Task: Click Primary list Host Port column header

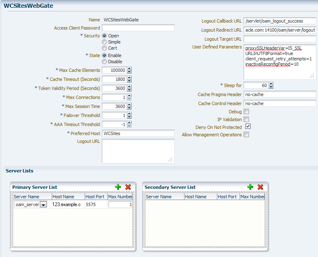Action: coord(96,197)
